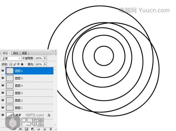Lock position move icon
Screen dimensions: 176x131
click(18, 64)
